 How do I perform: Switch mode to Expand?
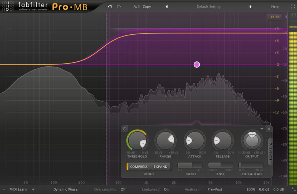click(160, 167)
